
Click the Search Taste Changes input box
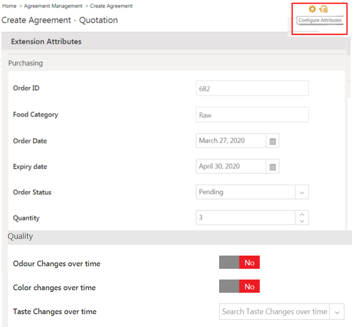274,312
